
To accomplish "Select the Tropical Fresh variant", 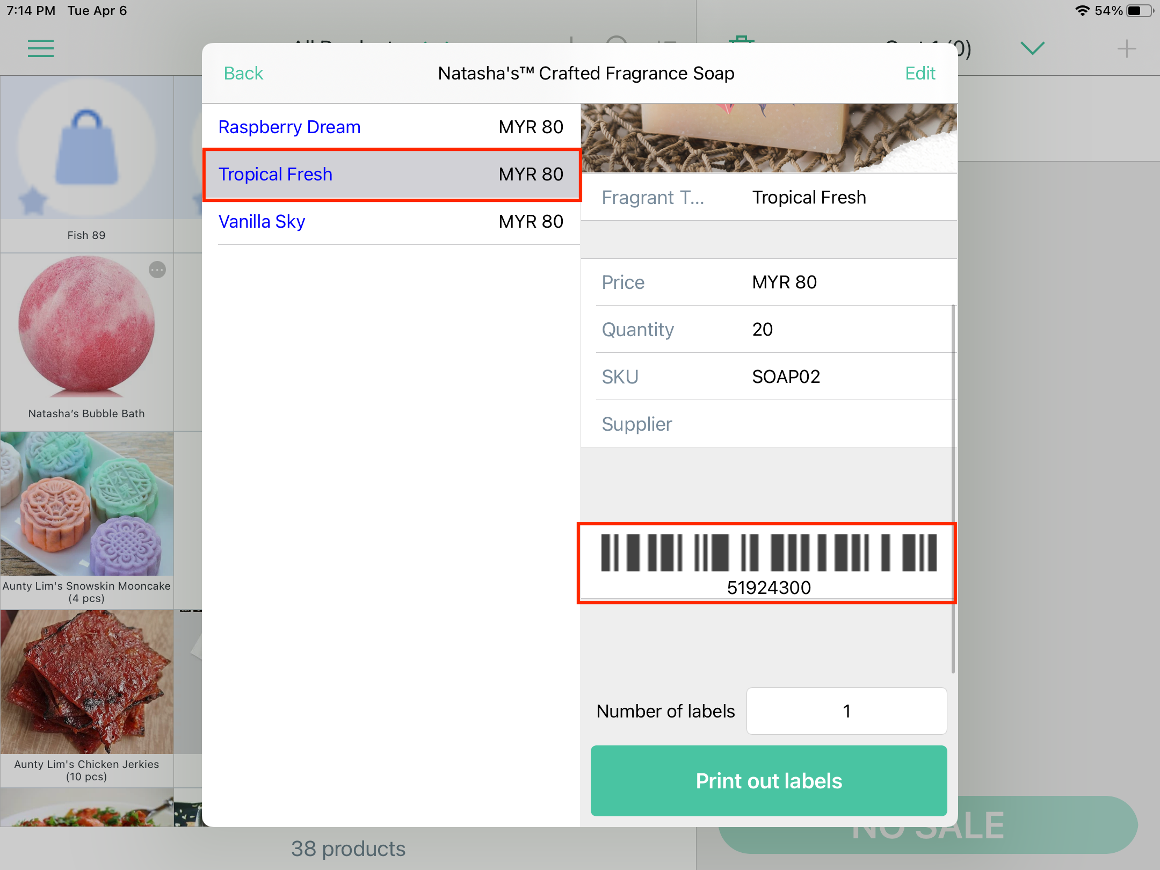I will coord(392,174).
